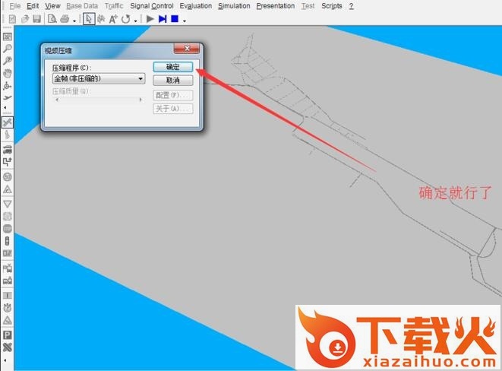Screen dimensions: 502x371
Task: Open the 压缩程序 compressor combo box
Action: [99, 79]
